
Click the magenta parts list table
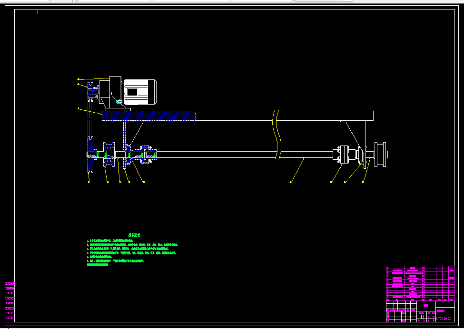(x=420, y=283)
